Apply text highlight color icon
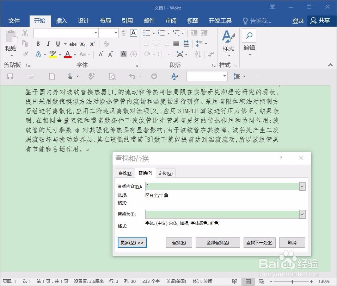The height and width of the screenshot is (286, 337). point(52,54)
